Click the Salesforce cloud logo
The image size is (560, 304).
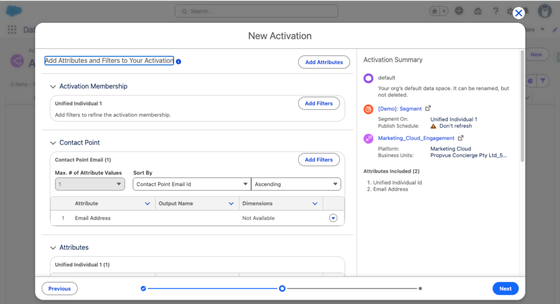pos(14,11)
